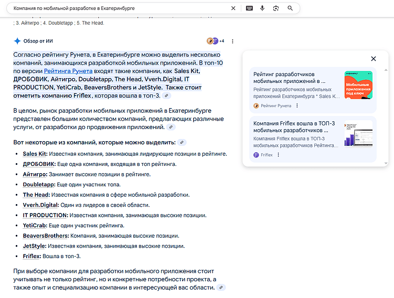Open search by image lens icon
This screenshot has height=298, width=394.
[x=276, y=8]
